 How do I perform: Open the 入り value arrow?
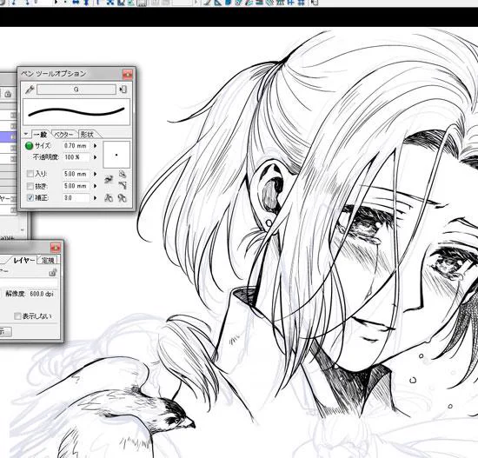click(x=95, y=174)
